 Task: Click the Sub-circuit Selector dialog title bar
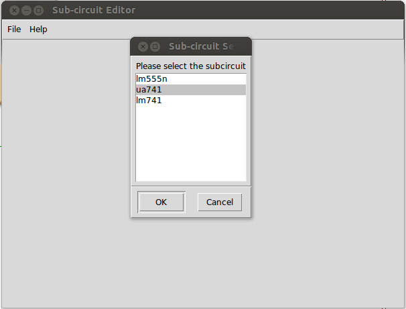tap(201, 46)
